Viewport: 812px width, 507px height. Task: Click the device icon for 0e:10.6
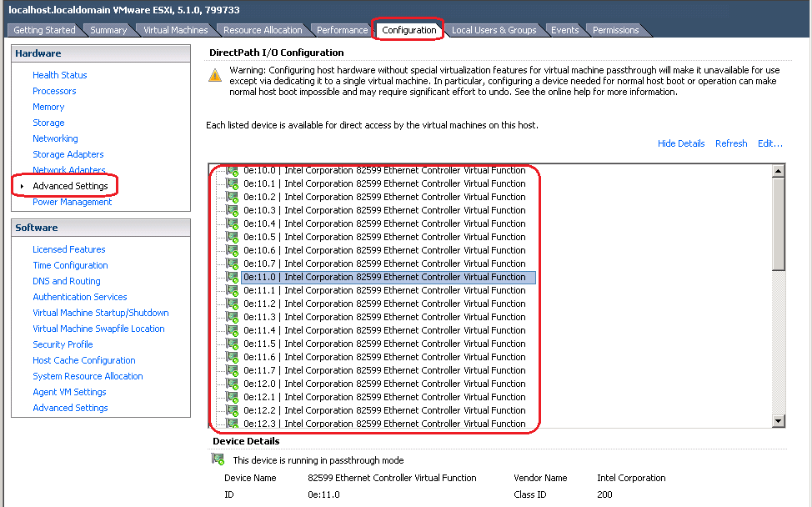(x=233, y=251)
